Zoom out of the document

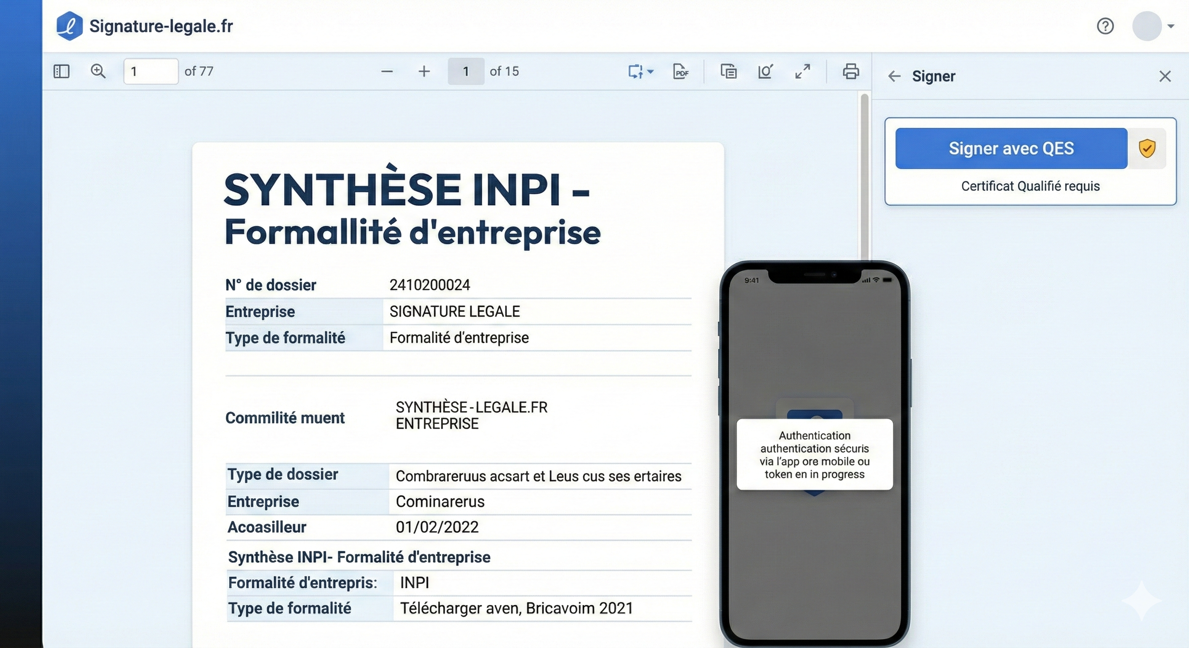(x=387, y=71)
